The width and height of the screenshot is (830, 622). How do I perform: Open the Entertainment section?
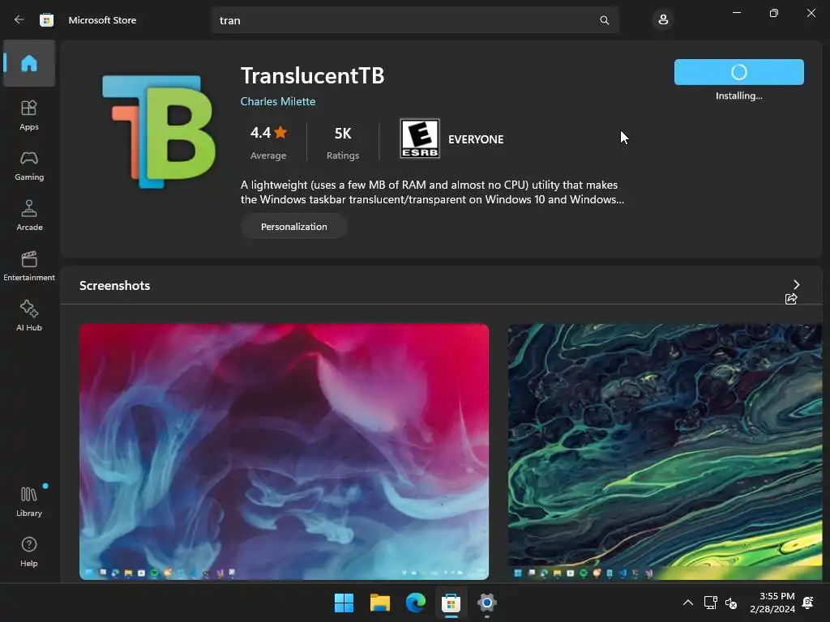pyautogui.click(x=29, y=266)
